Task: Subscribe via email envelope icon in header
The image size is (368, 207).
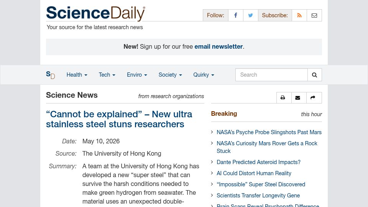Action: click(314, 15)
